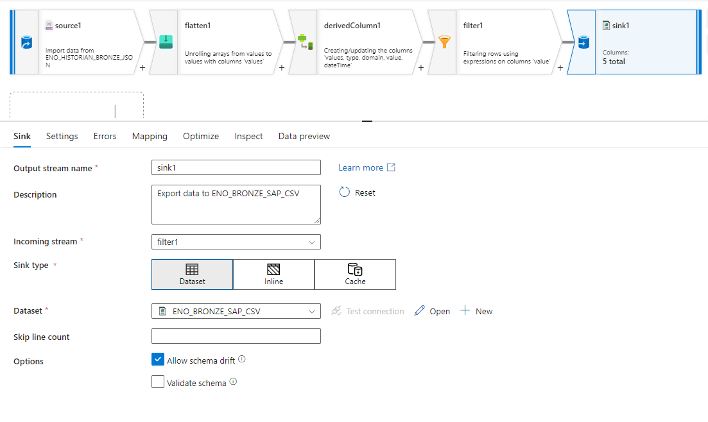Viewport: 708px width, 422px height.
Task: Click the sink1 database icon
Action: (x=583, y=42)
